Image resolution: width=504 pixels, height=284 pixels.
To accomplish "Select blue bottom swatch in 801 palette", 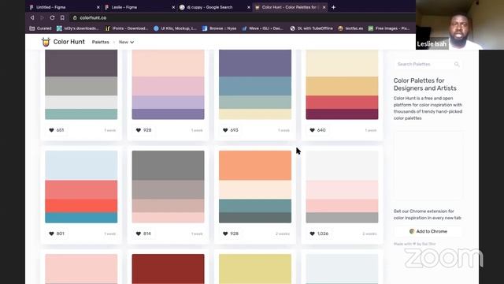I will (x=81, y=218).
